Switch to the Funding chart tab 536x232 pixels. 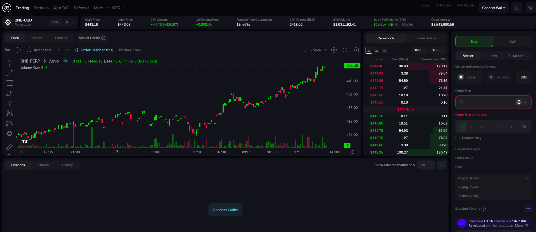click(x=61, y=38)
